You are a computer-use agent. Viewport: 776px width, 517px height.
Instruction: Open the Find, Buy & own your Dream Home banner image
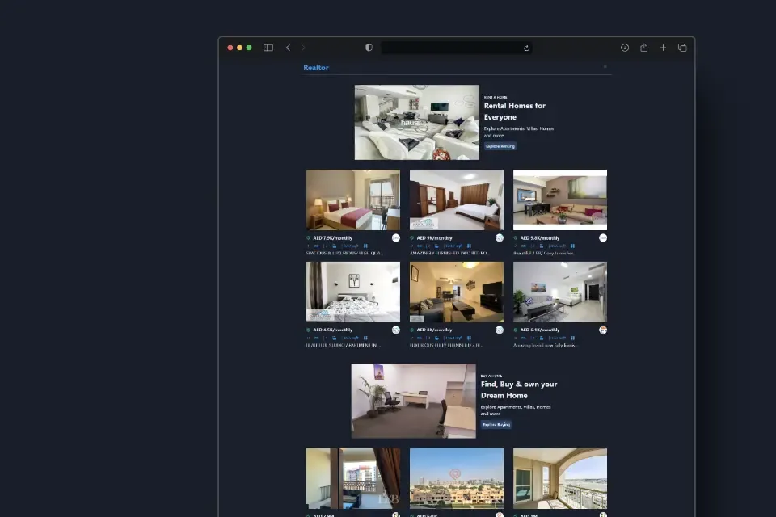(414, 401)
